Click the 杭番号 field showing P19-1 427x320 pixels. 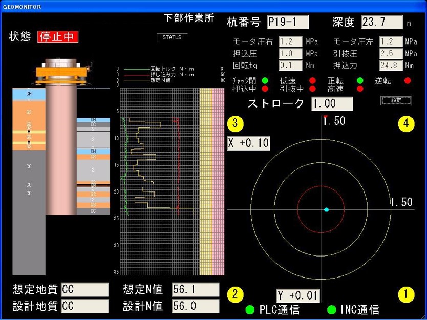click(x=288, y=22)
